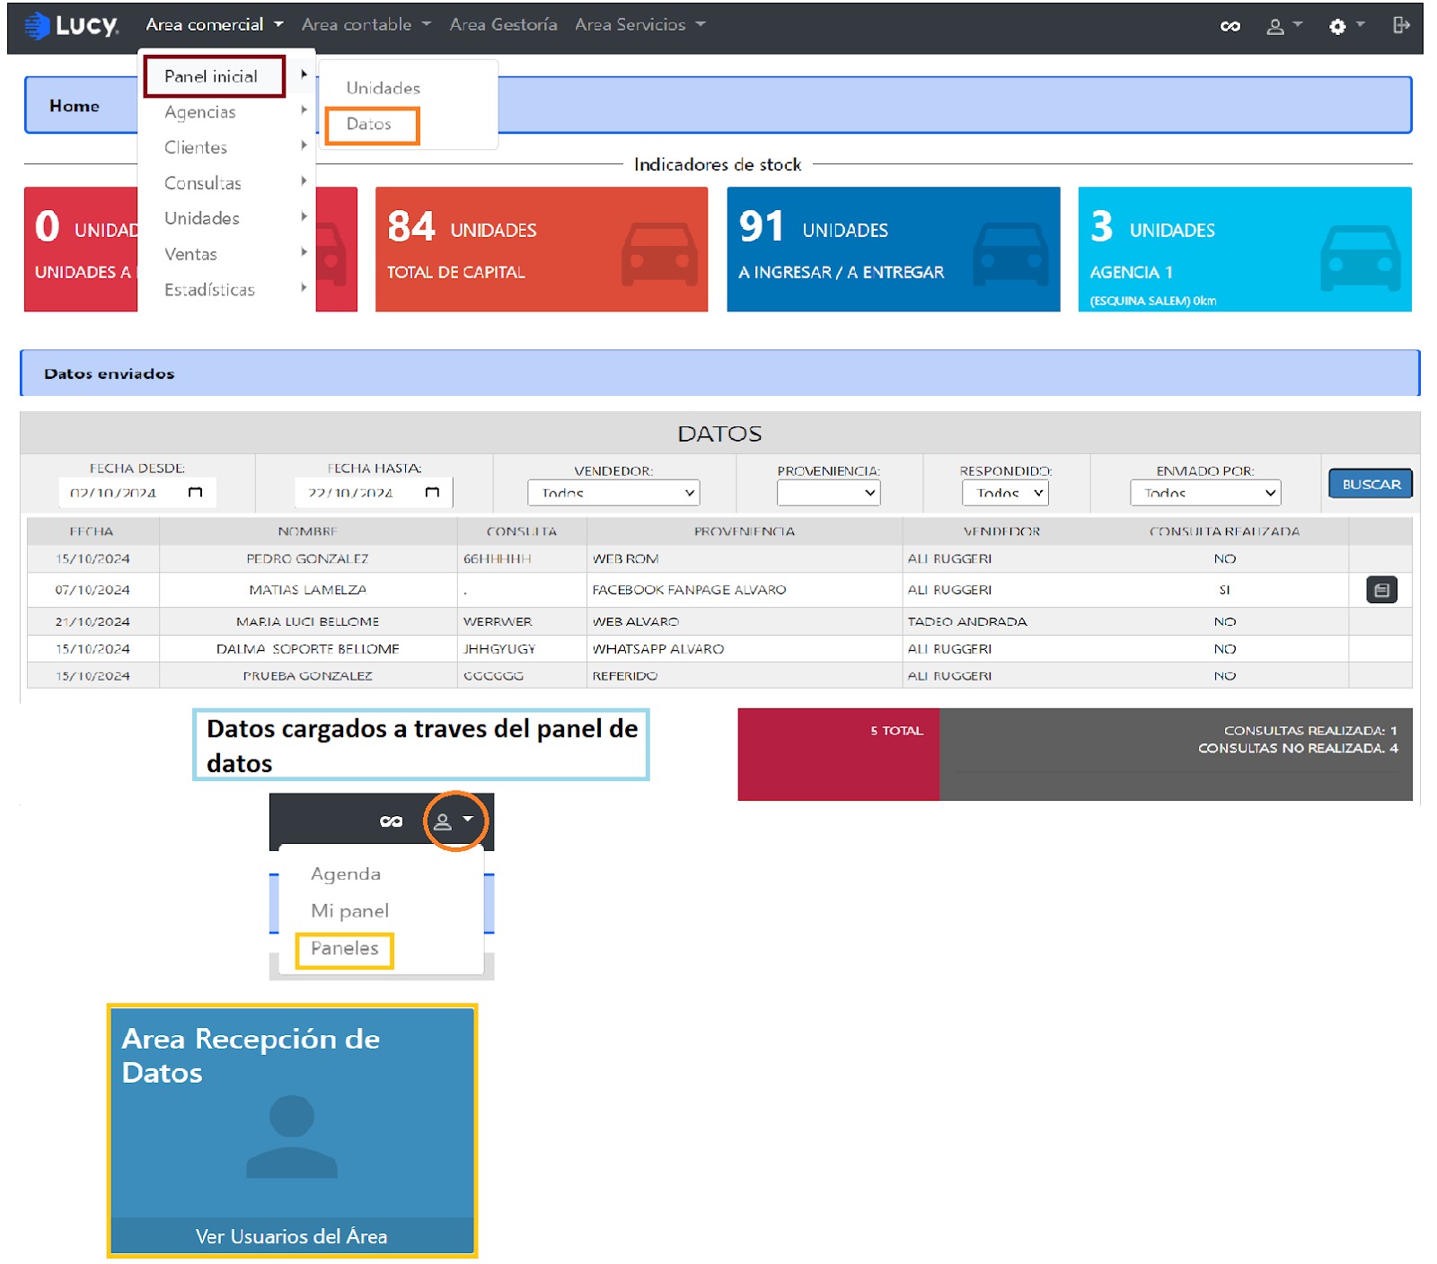Expand the Area contable menu
Viewport: 1437px width, 1264px height.
[x=366, y=25]
